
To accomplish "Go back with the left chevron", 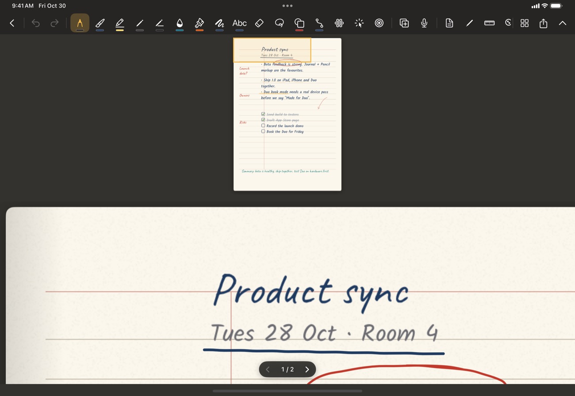I will click(x=12, y=23).
